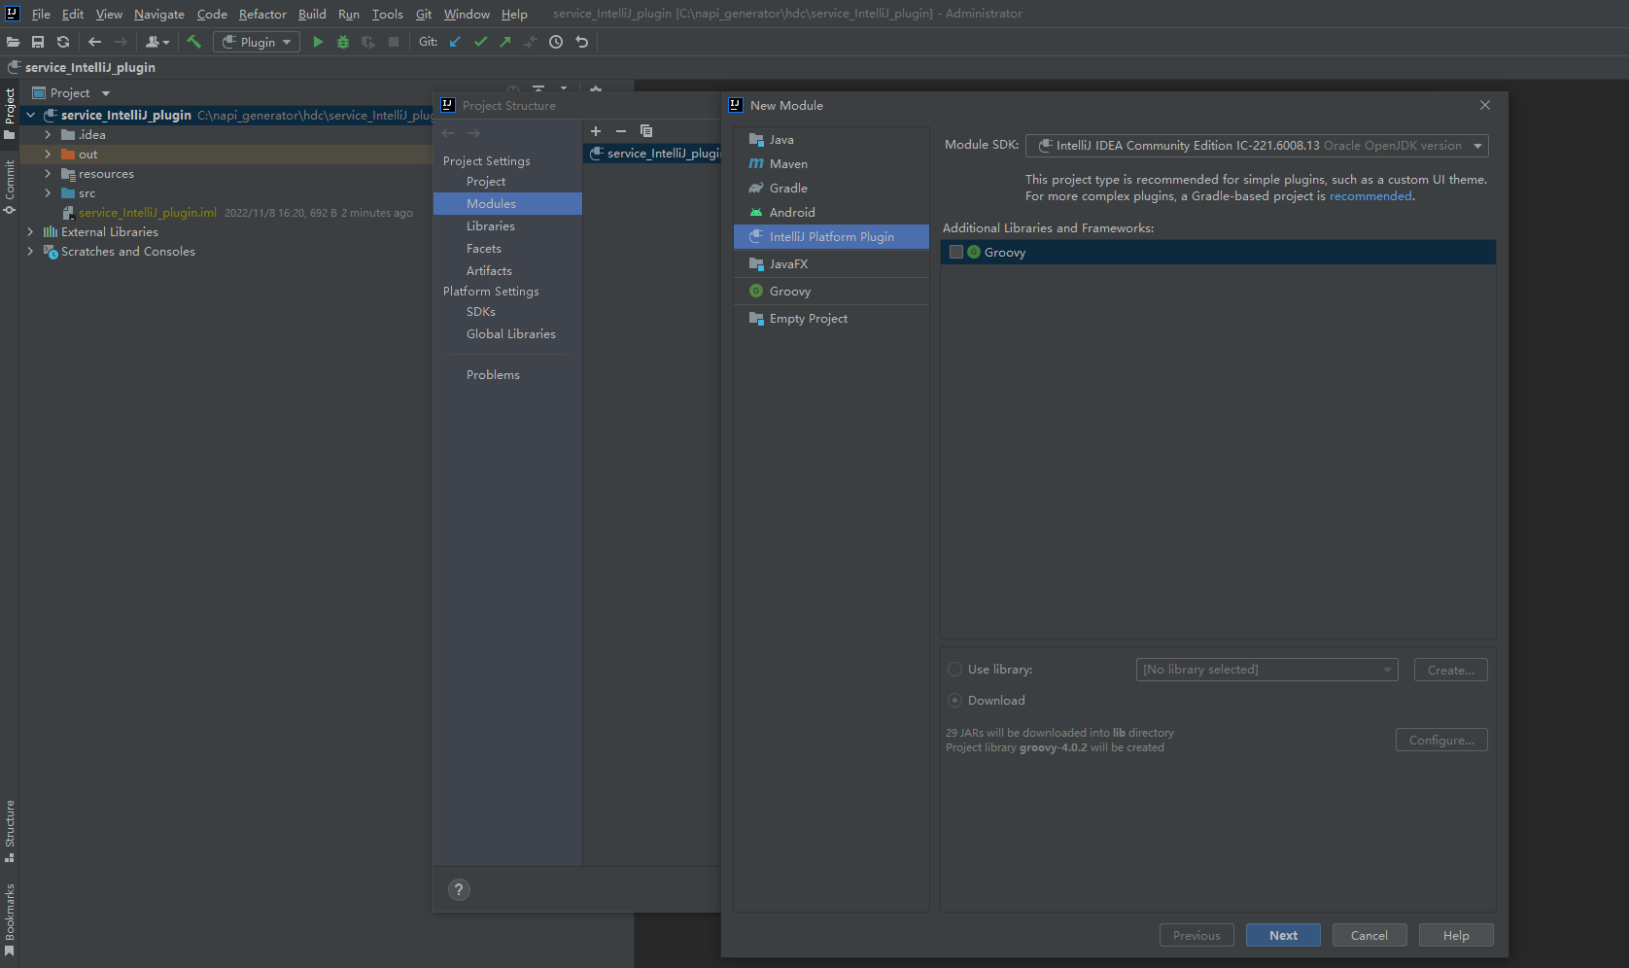Expand the src folder
Screen dimensions: 1629x968
(x=48, y=193)
